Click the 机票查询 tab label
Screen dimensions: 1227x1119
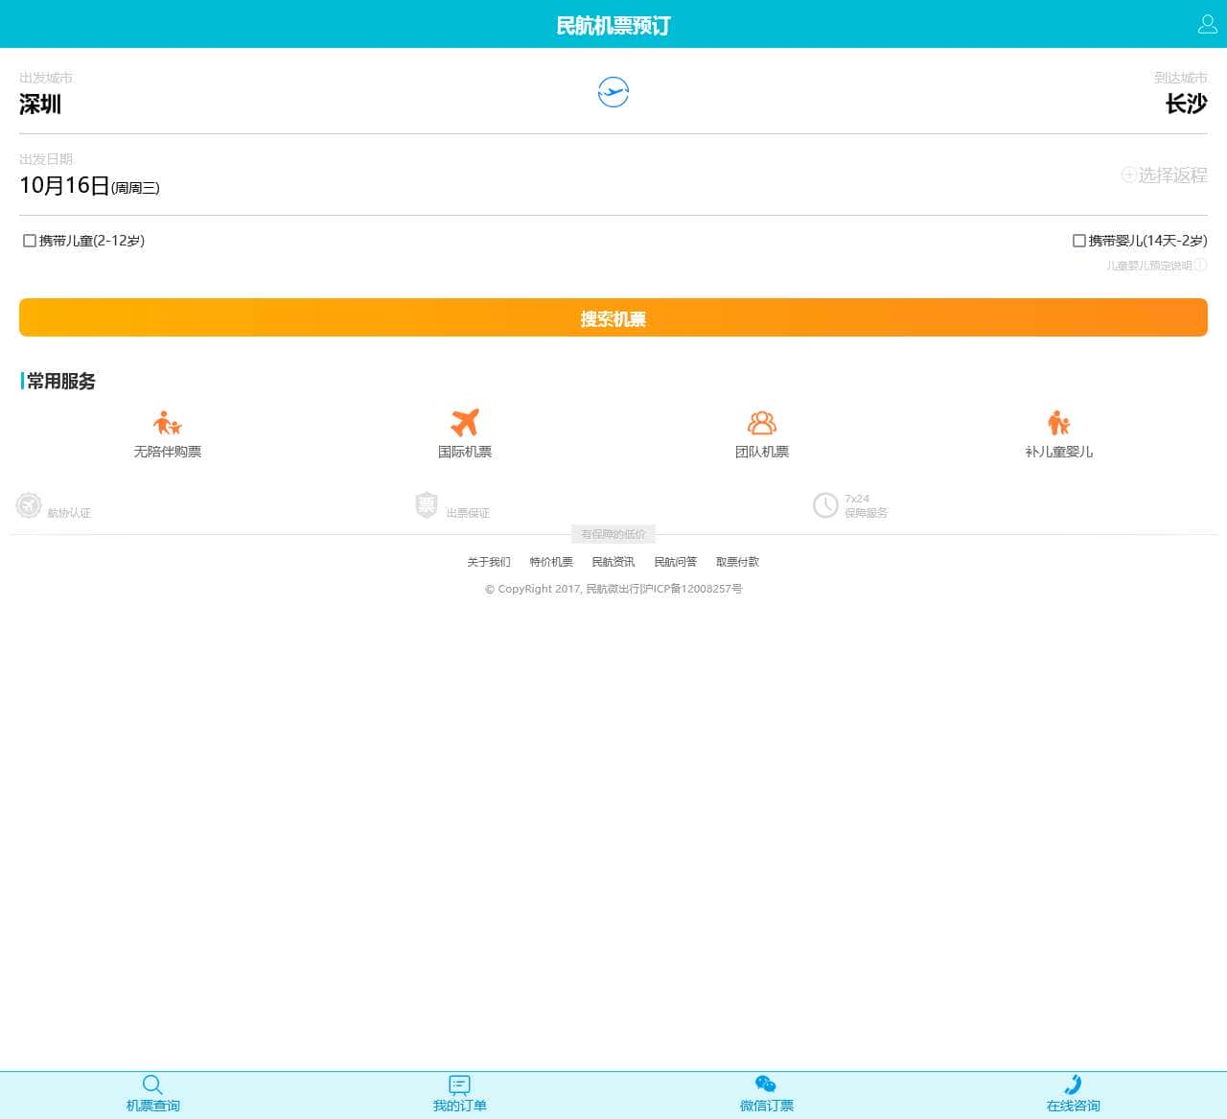153,1106
